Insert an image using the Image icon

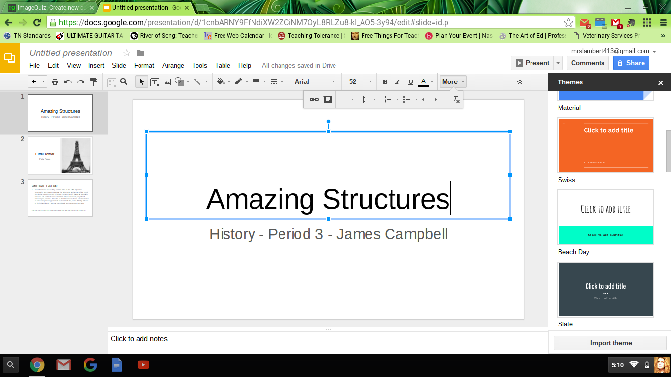coord(167,82)
